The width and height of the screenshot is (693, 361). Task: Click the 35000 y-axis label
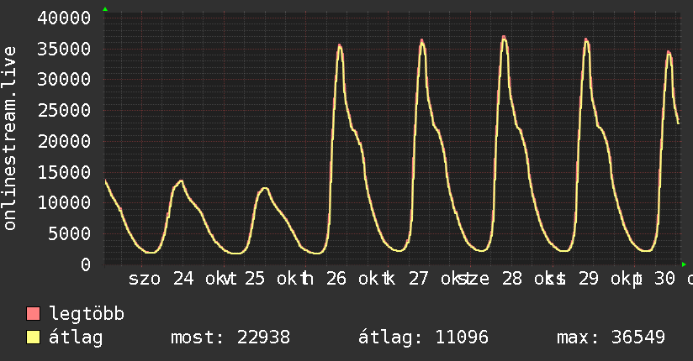click(x=64, y=49)
